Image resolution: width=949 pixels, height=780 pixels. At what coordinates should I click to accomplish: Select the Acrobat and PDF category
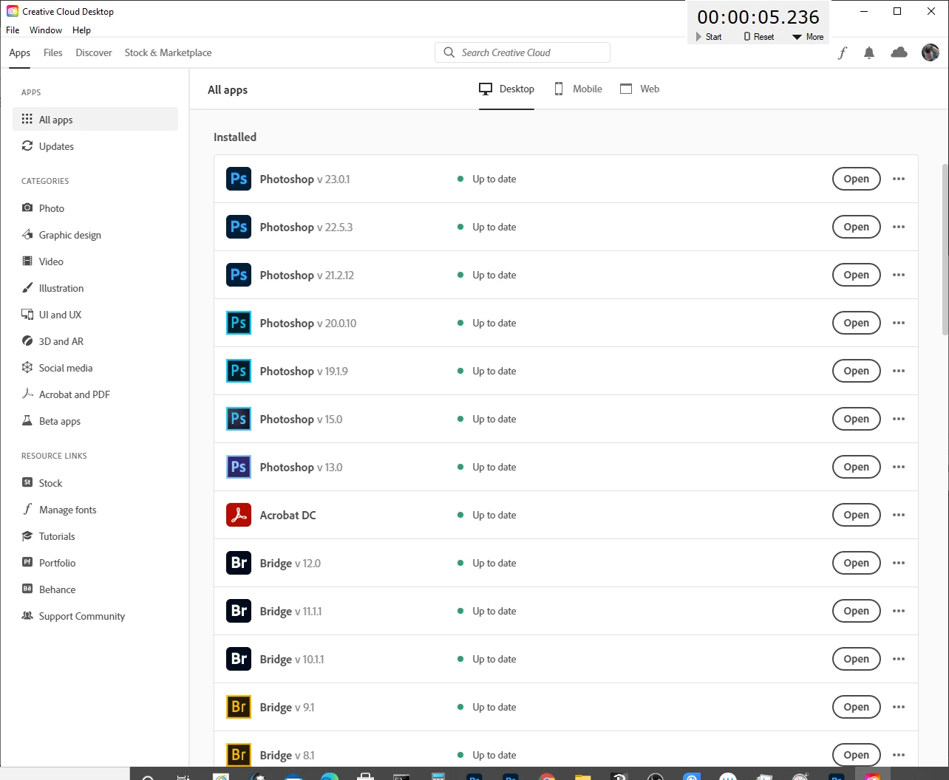pyautogui.click(x=95, y=394)
